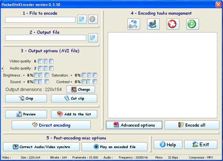223x161 pixels.
Task: Increase Contrast with its right arrow button
Action: (x=95, y=82)
